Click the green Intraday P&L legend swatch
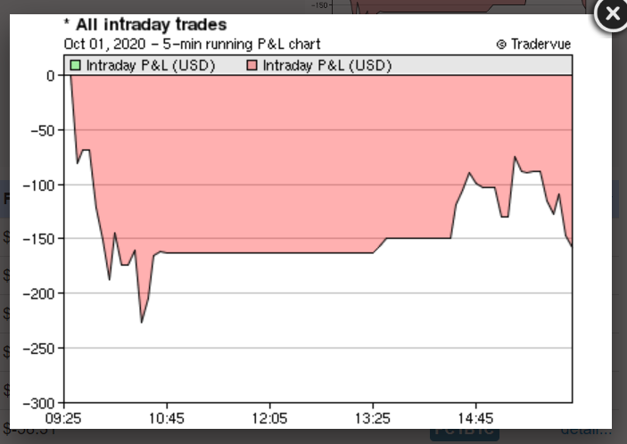Viewport: 627px width, 444px height. tap(76, 65)
